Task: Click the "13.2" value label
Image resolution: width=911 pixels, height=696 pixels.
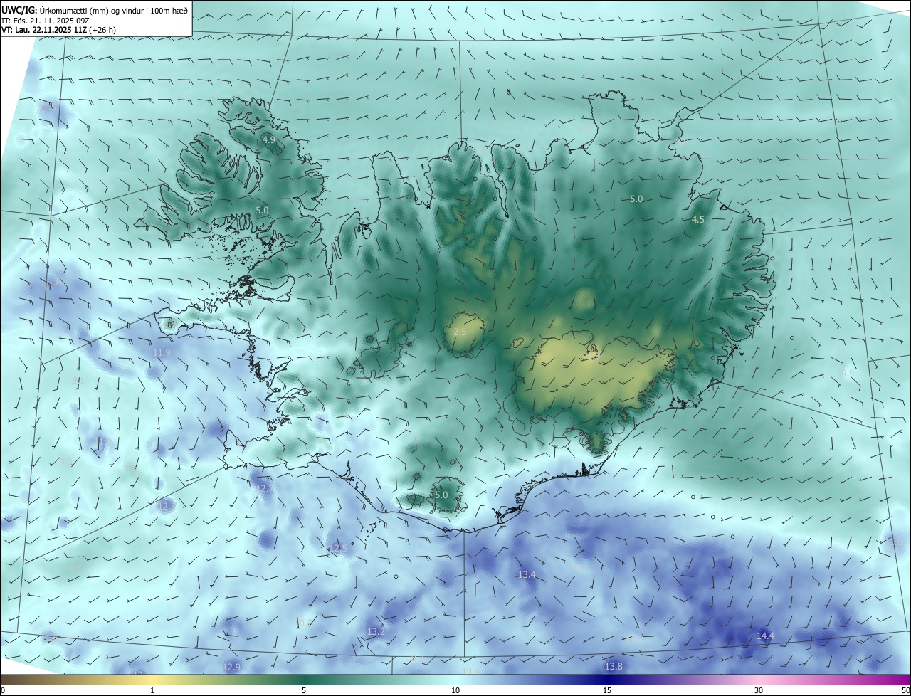Action: pos(376,631)
